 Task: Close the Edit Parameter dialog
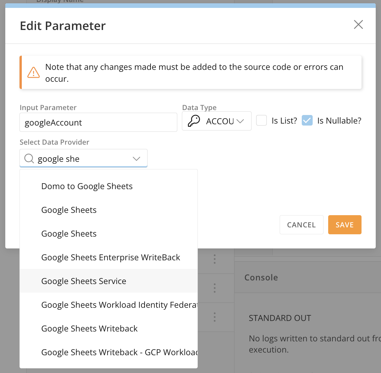click(358, 24)
